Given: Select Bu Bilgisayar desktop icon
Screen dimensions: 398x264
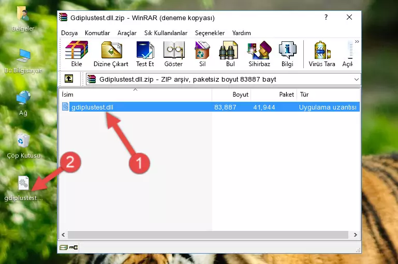Looking at the screenshot, I should pyautogui.click(x=23, y=61).
